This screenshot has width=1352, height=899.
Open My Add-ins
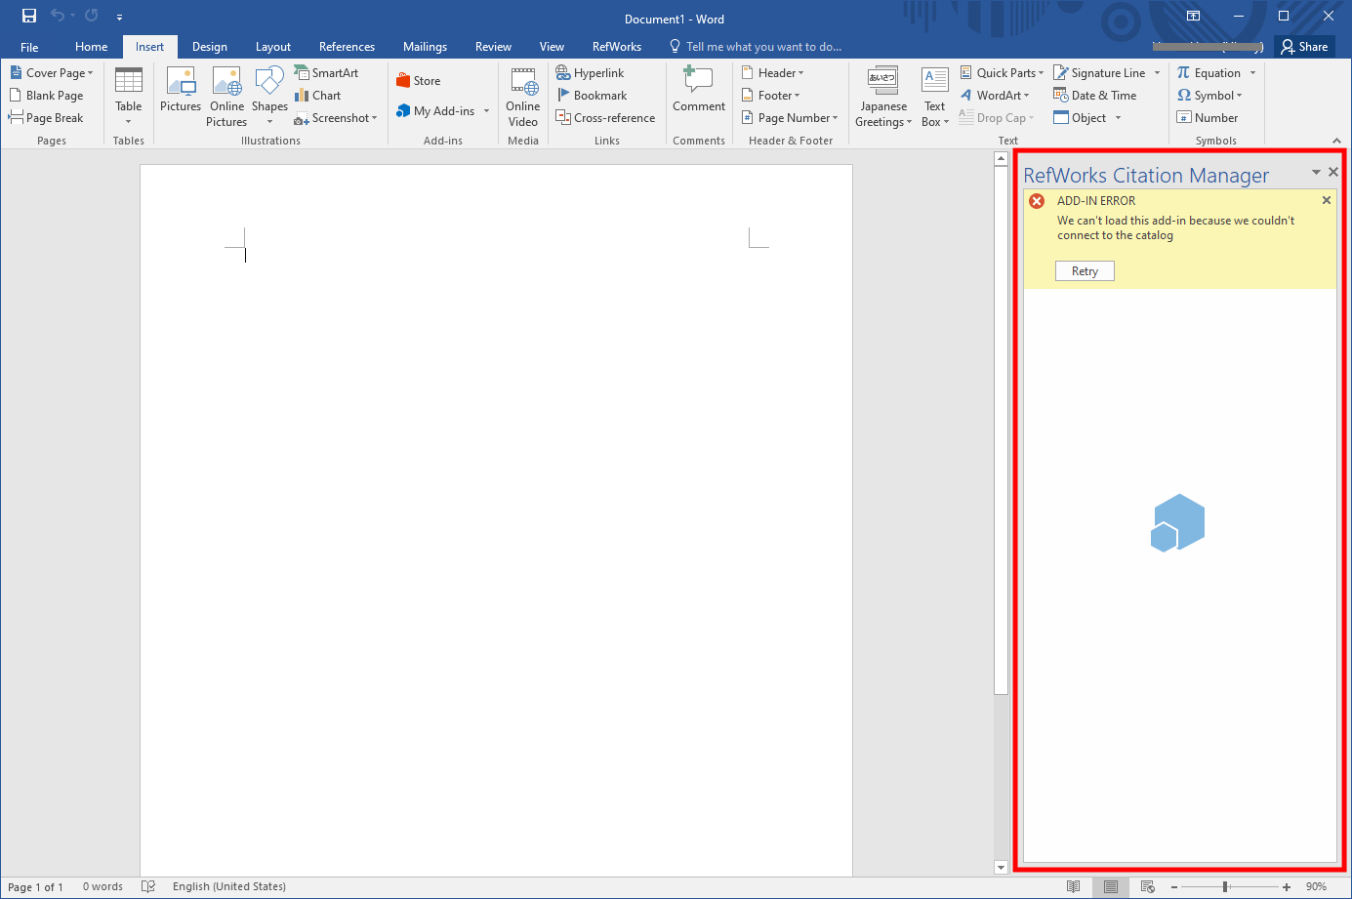435,111
